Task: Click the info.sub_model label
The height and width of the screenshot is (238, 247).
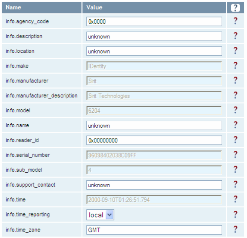Action: pyautogui.click(x=24, y=170)
